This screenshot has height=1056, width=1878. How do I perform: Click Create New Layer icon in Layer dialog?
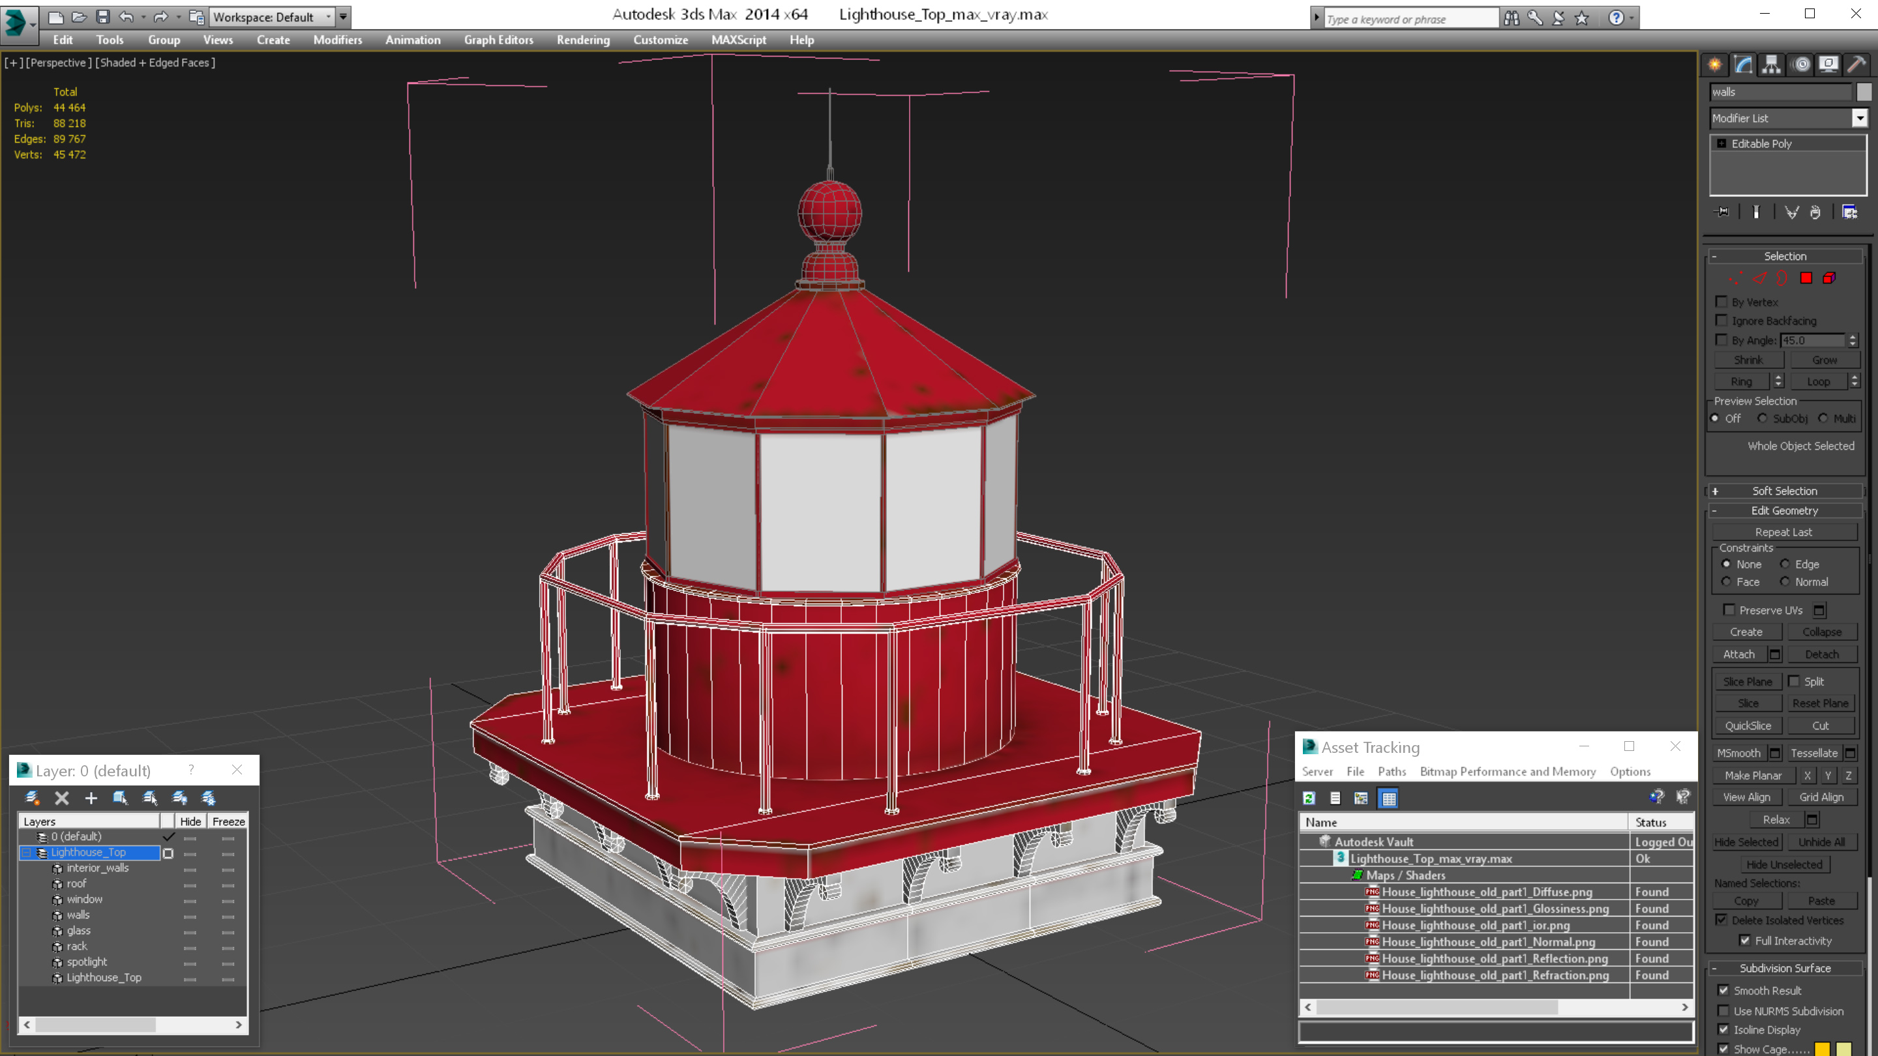[x=32, y=798]
